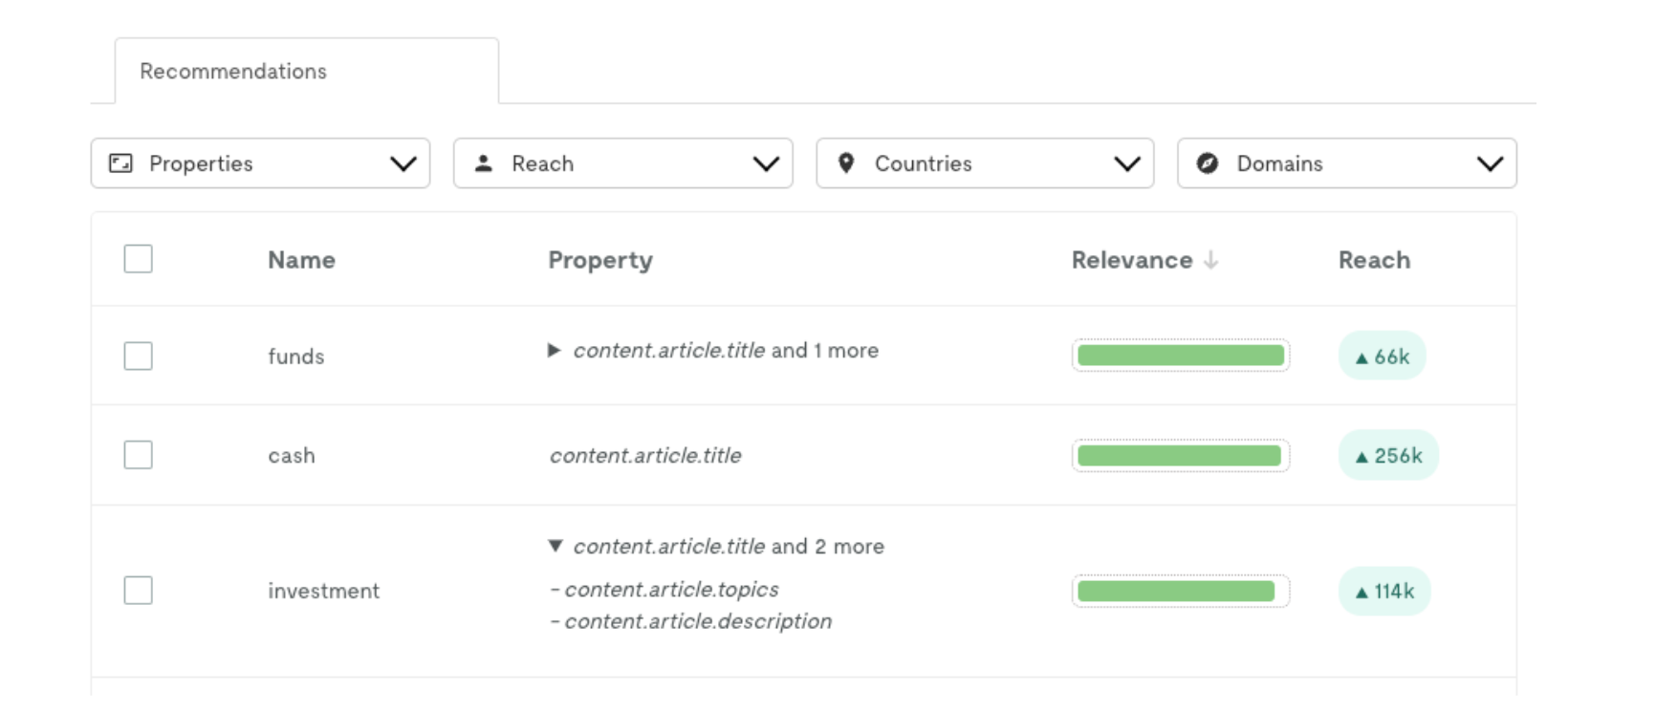Click the 'content.article.description' sub-item
Viewport: 1656px width, 713px height.
coord(698,621)
